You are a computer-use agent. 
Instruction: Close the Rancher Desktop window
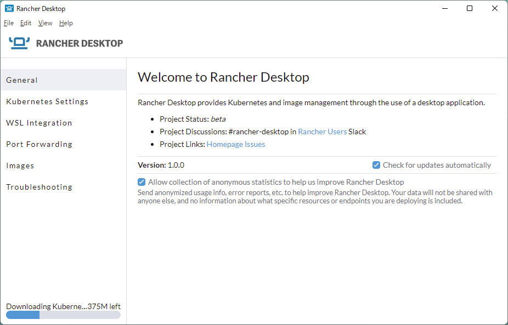[495, 8]
